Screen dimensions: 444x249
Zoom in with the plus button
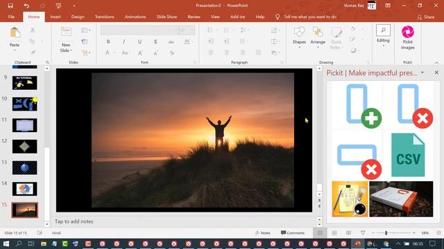(x=414, y=233)
